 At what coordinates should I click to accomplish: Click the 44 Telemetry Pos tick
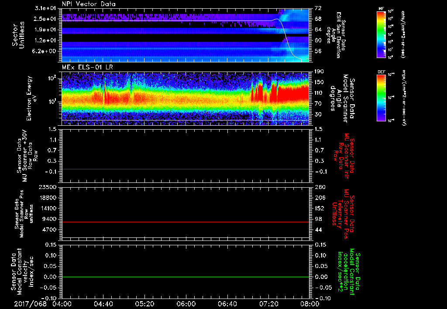pos(318,230)
